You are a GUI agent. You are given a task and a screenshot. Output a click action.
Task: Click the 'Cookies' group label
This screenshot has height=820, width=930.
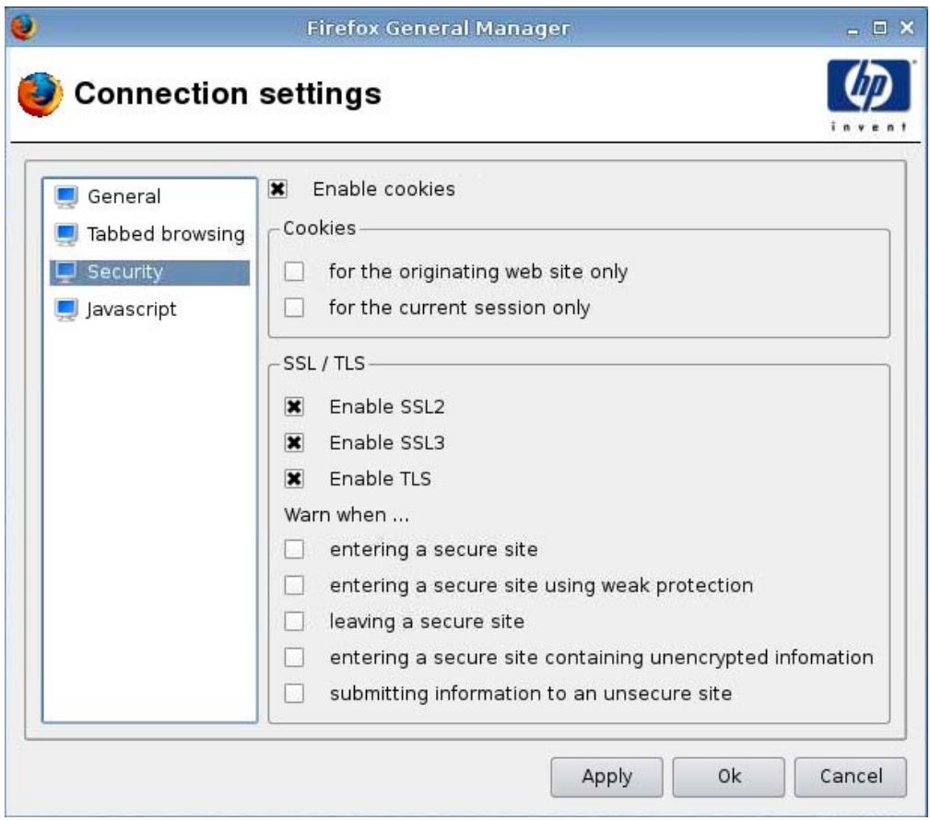320,228
